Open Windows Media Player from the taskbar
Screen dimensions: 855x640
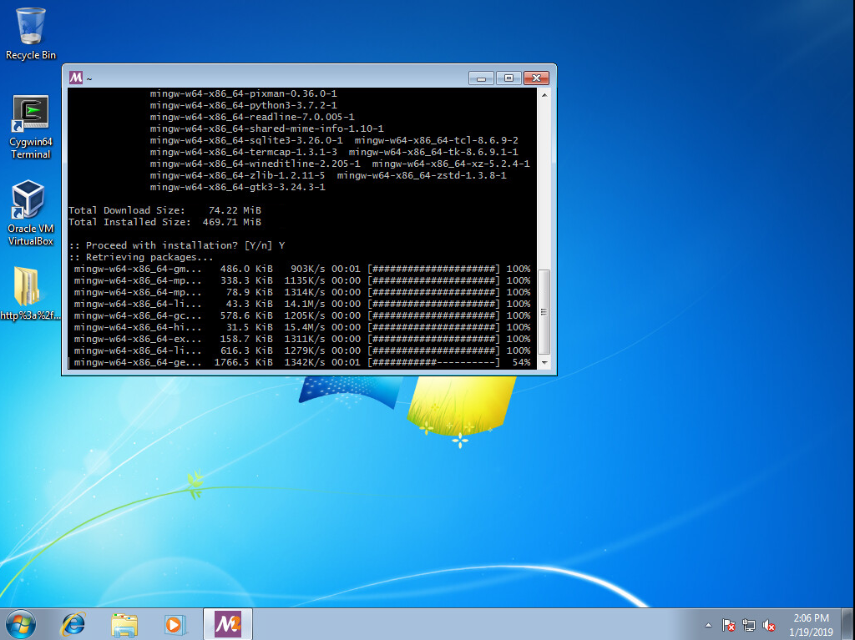tap(175, 623)
